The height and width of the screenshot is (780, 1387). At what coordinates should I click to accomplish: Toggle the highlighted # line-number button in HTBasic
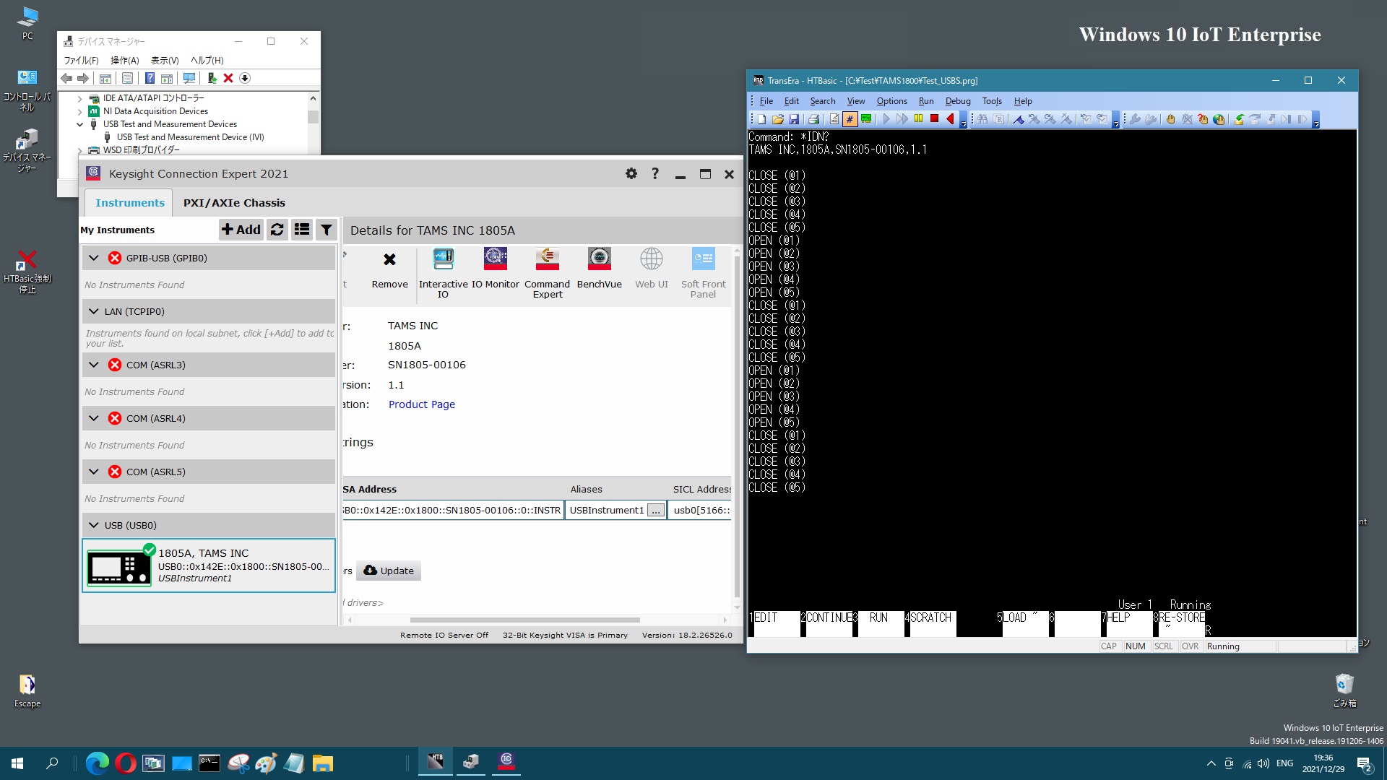coord(850,119)
